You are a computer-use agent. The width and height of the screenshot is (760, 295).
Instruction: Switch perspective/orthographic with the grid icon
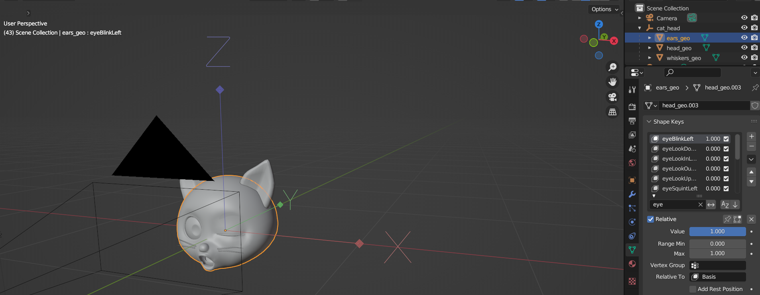click(612, 112)
